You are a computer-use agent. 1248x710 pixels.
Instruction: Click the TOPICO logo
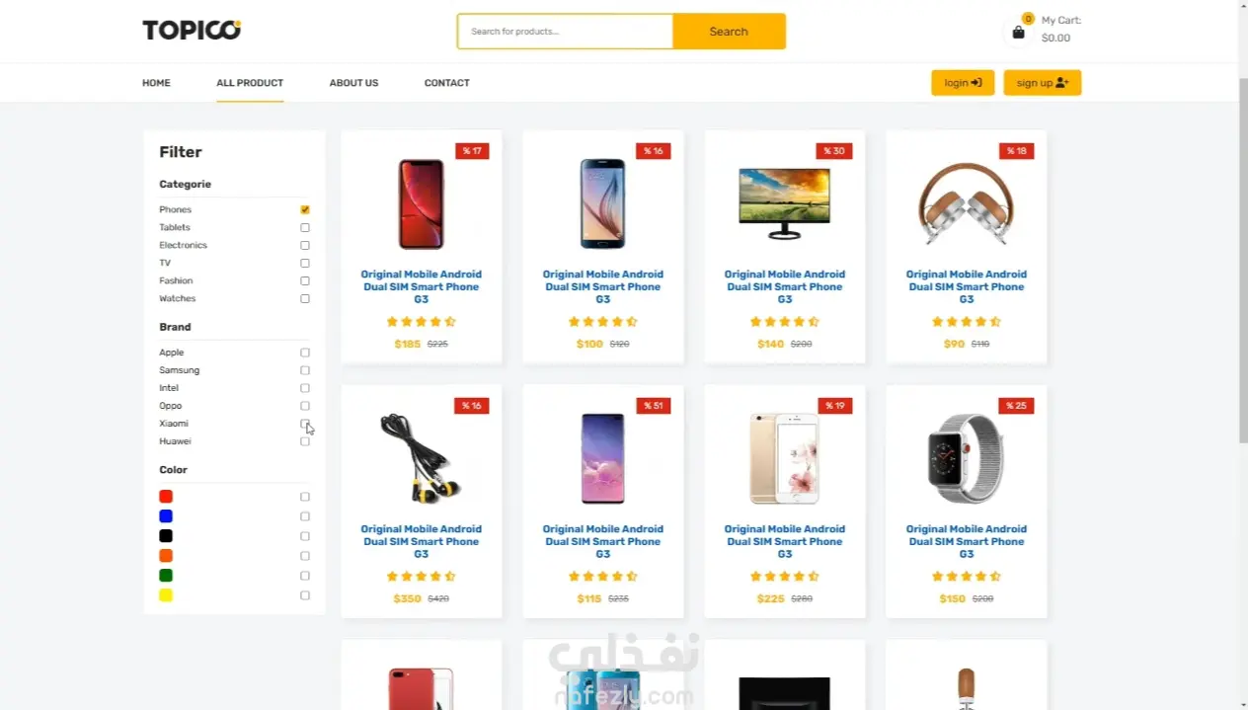coord(192,31)
